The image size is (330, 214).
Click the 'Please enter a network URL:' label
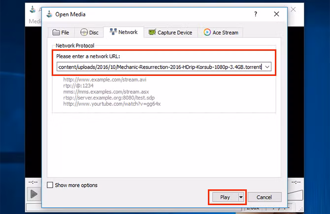pos(88,56)
